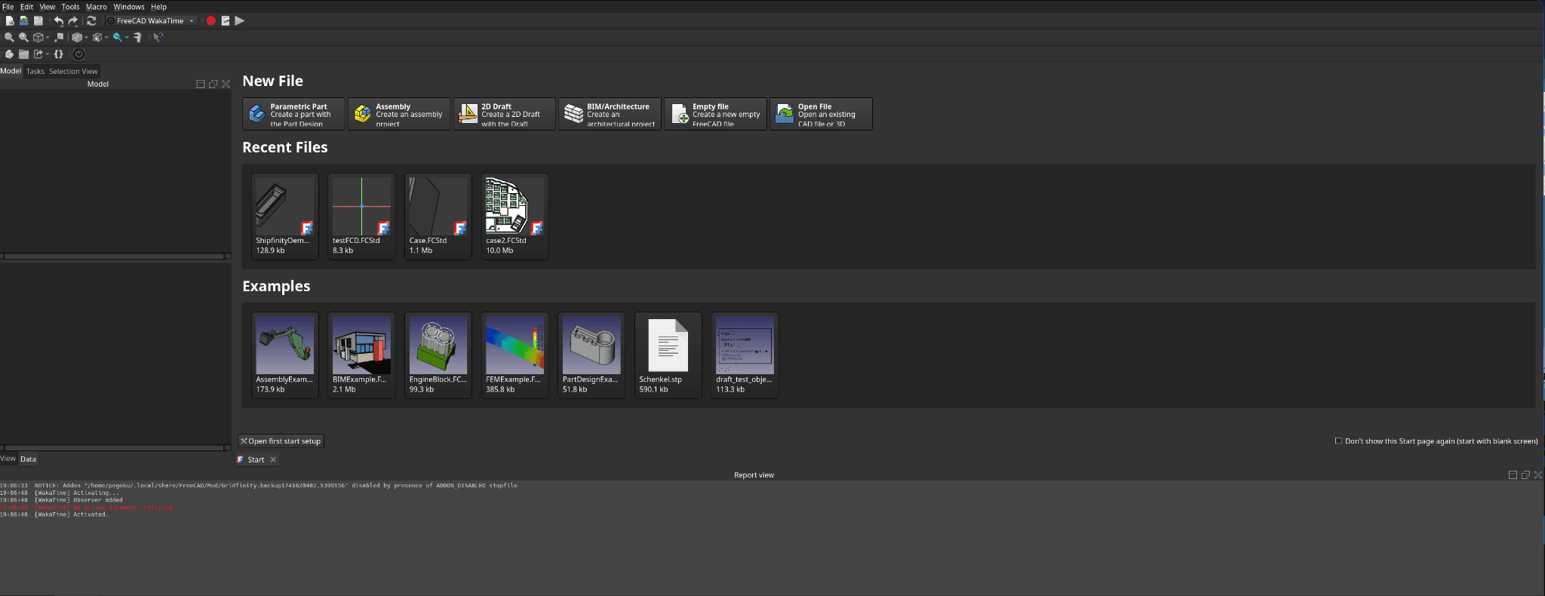Click the Open File button
1545x596 pixels.
tap(822, 114)
